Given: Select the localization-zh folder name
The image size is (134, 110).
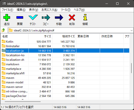Looking at the screenshot, I should [x=15, y=60].
